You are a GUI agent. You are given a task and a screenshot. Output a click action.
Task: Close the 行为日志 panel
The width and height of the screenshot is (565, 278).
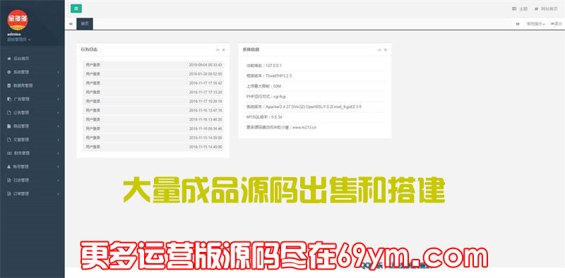(x=223, y=49)
